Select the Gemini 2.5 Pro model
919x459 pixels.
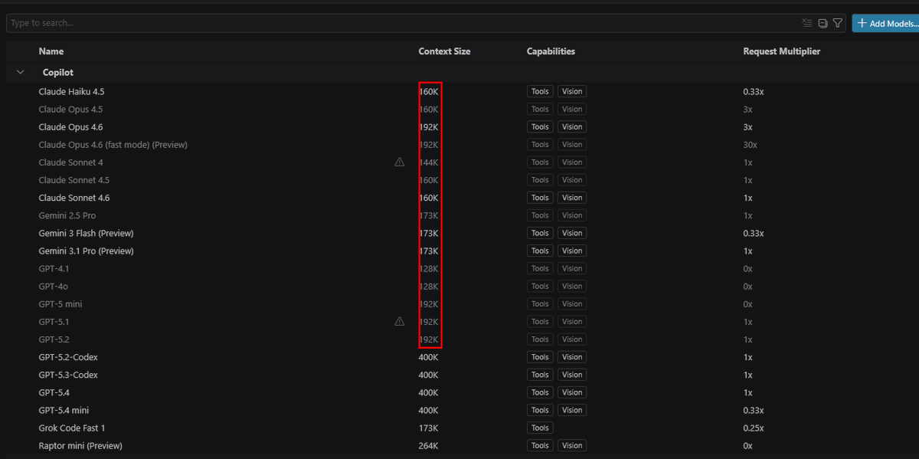pyautogui.click(x=67, y=215)
